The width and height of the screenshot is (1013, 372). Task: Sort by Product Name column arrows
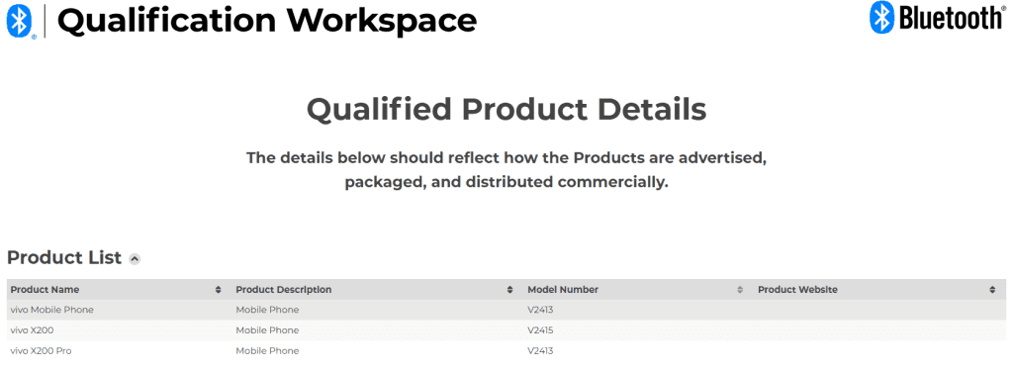(218, 290)
